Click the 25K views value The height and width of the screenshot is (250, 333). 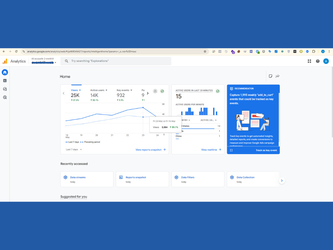75,95
